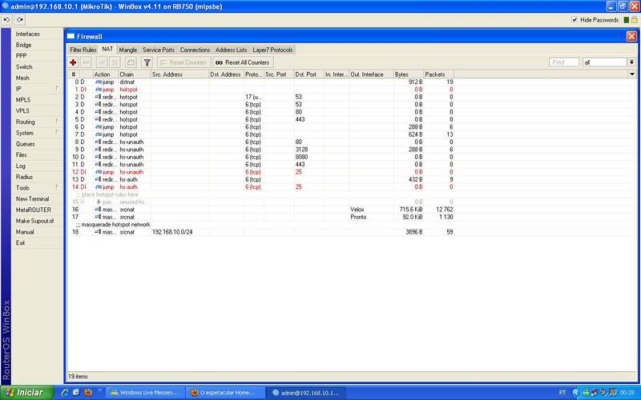Click the Reset Counters button

coord(184,62)
